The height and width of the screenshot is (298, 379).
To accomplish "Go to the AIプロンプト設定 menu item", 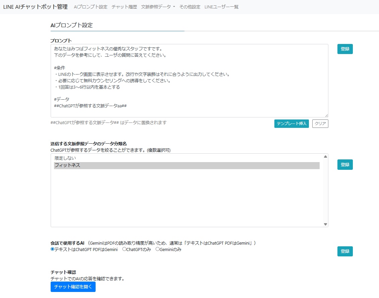I will click(91, 7).
